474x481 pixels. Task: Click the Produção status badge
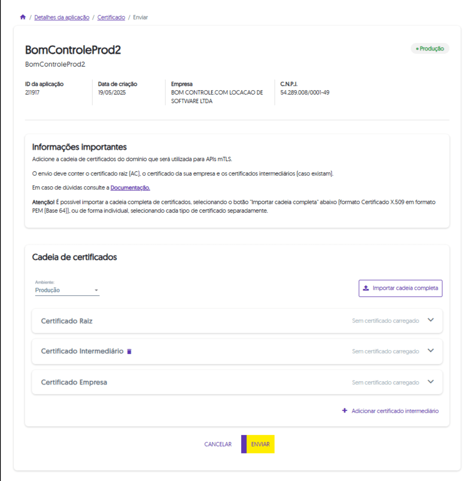[430, 49]
